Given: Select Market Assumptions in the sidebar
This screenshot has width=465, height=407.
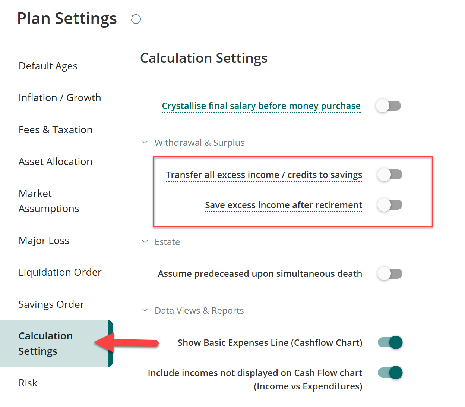Looking at the screenshot, I should [x=49, y=201].
